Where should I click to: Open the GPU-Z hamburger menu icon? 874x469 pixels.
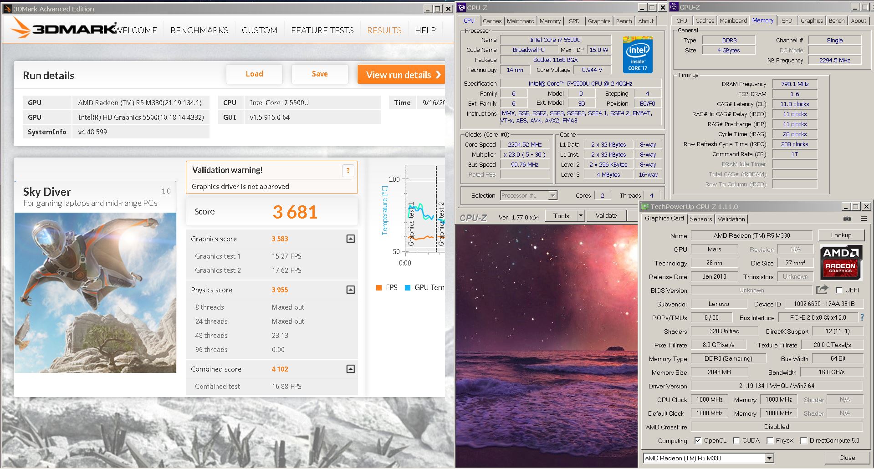[x=864, y=219]
